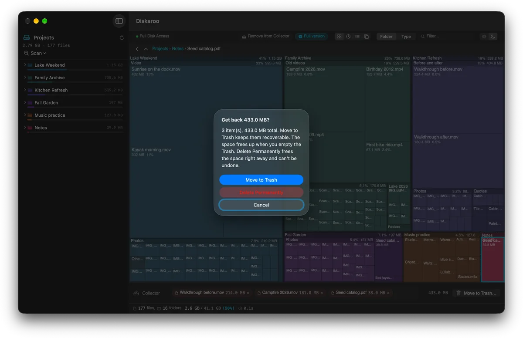Click Remove from Collector button
This screenshot has height=338, width=523.
265,36
